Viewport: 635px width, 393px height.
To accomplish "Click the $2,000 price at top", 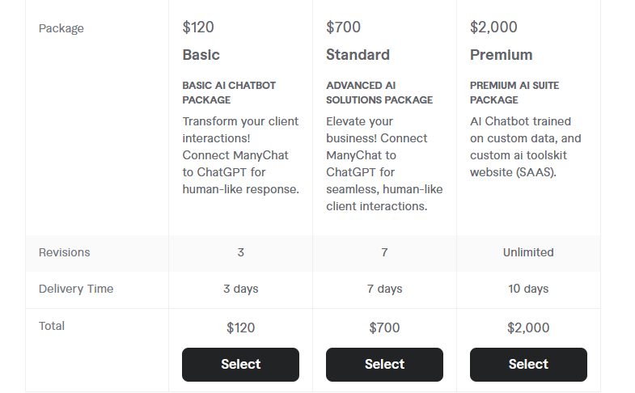I will [493, 27].
